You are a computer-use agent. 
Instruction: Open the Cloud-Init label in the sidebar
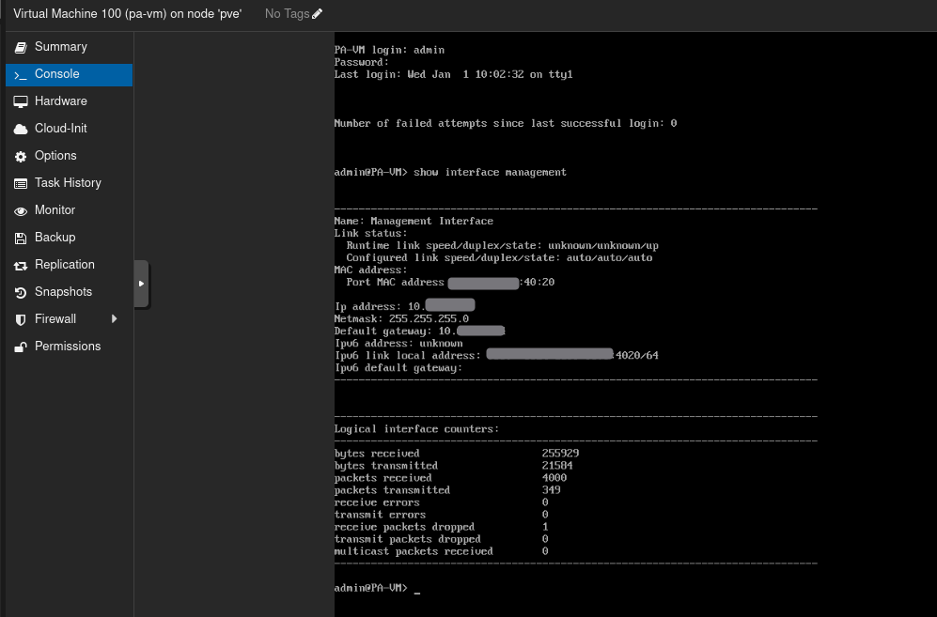click(60, 129)
